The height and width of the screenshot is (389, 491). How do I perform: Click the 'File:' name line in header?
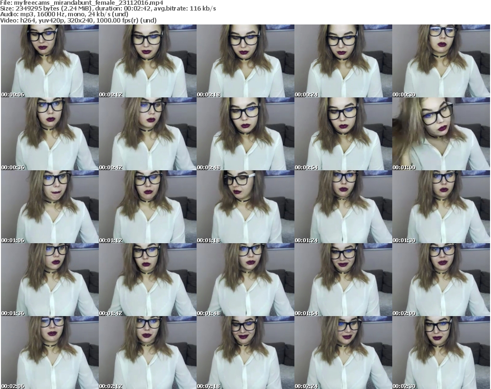(x=82, y=3)
